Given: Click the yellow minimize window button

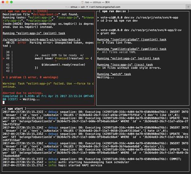Looking at the screenshot, I should (7, 2).
